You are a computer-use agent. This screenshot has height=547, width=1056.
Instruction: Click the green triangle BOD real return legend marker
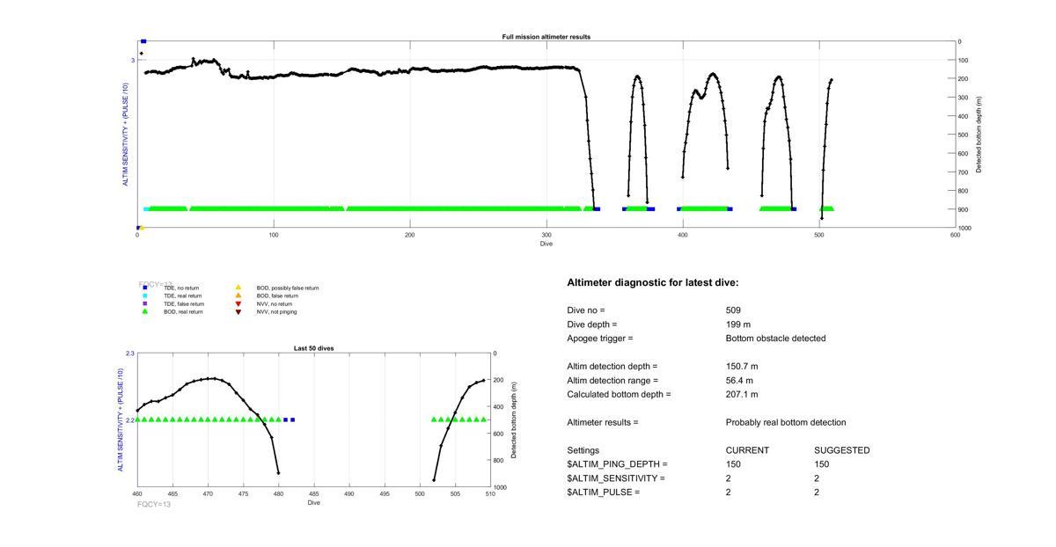click(144, 311)
